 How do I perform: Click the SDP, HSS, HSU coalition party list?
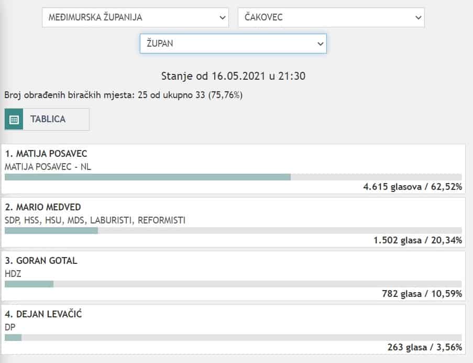(95, 220)
